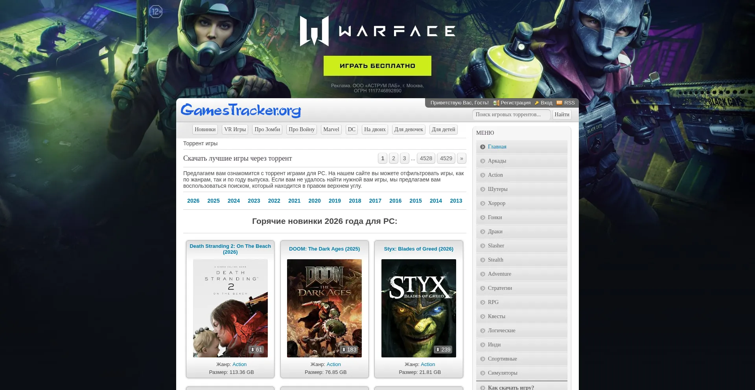Viewport: 755px width, 390px height.
Task: Go to last page 4529
Action: [446, 158]
